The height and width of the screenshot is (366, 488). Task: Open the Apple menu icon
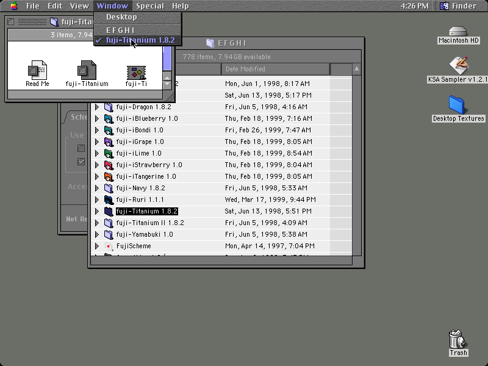pos(14,5)
